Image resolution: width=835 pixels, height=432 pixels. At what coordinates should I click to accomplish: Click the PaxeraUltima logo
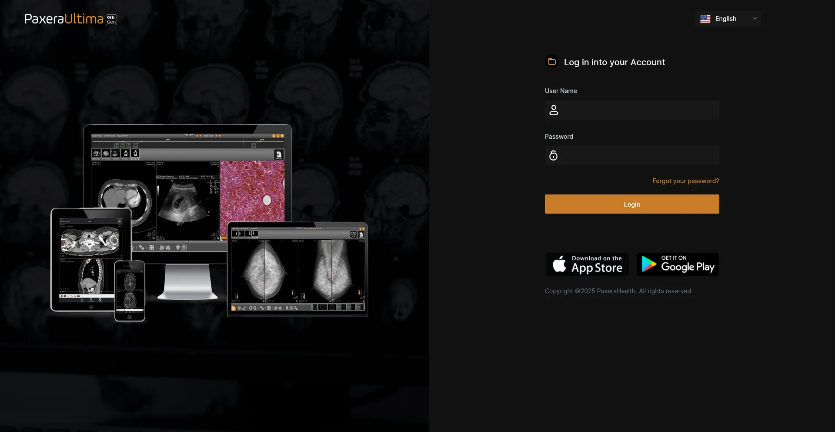pos(64,19)
